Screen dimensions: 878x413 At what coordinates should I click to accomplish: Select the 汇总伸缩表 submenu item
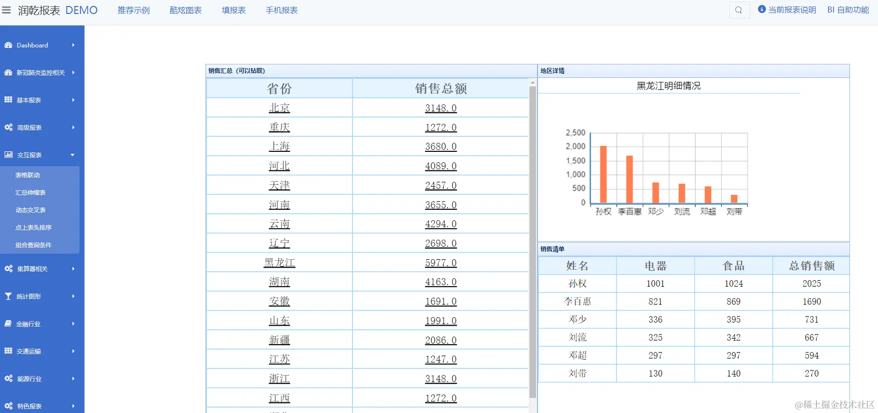click(x=30, y=193)
